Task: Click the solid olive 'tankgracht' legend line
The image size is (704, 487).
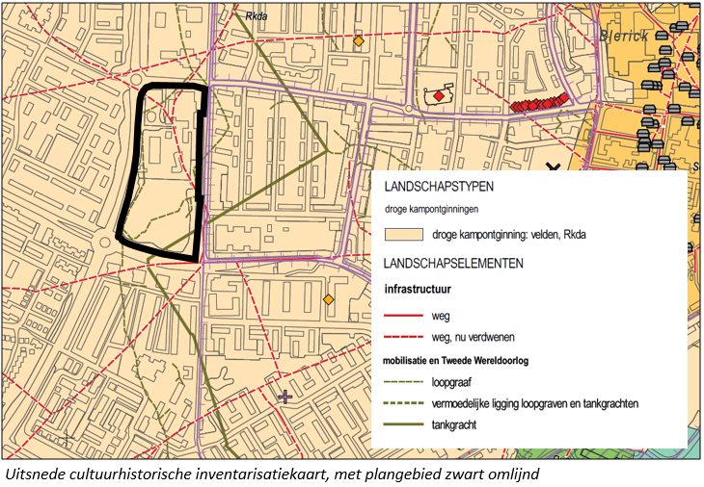Action: point(404,424)
